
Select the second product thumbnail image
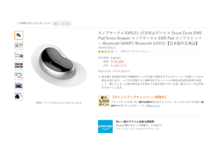19,45
